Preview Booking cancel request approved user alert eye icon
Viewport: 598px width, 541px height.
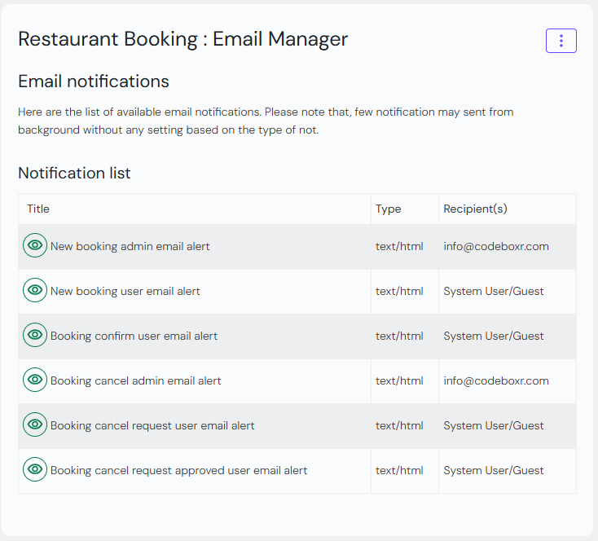[35, 469]
